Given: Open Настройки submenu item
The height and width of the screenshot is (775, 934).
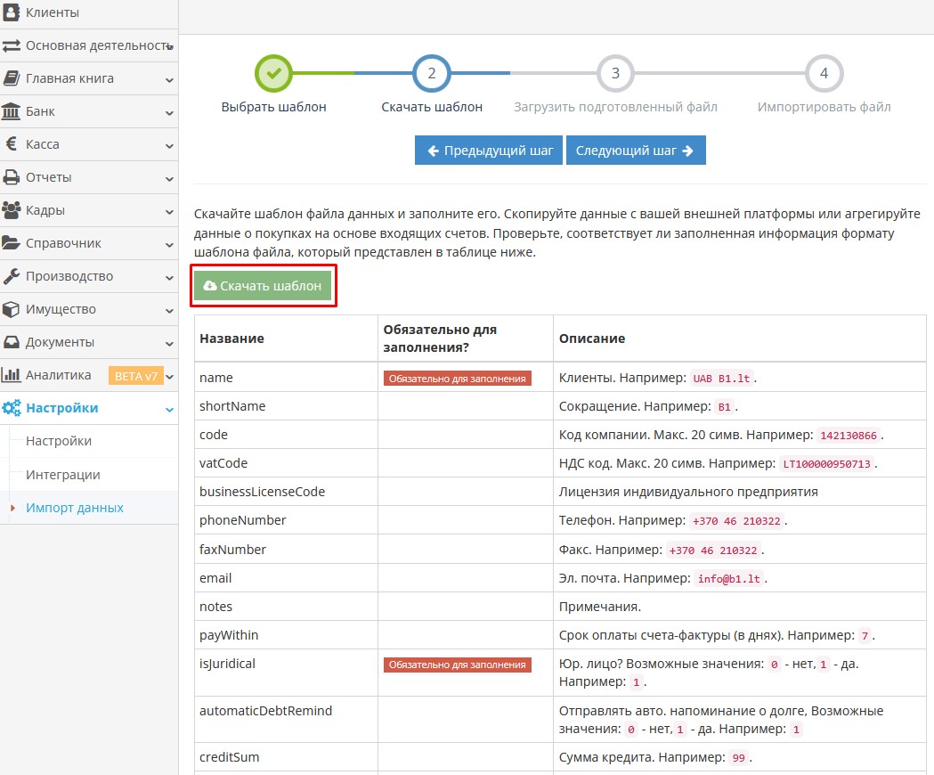Looking at the screenshot, I should pos(59,441).
